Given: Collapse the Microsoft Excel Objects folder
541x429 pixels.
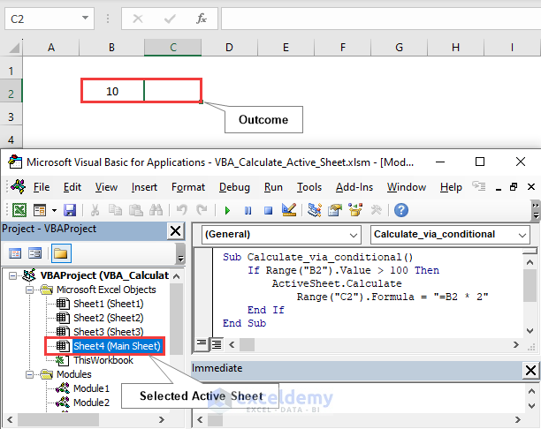Looking at the screenshot, I should 30,290.
